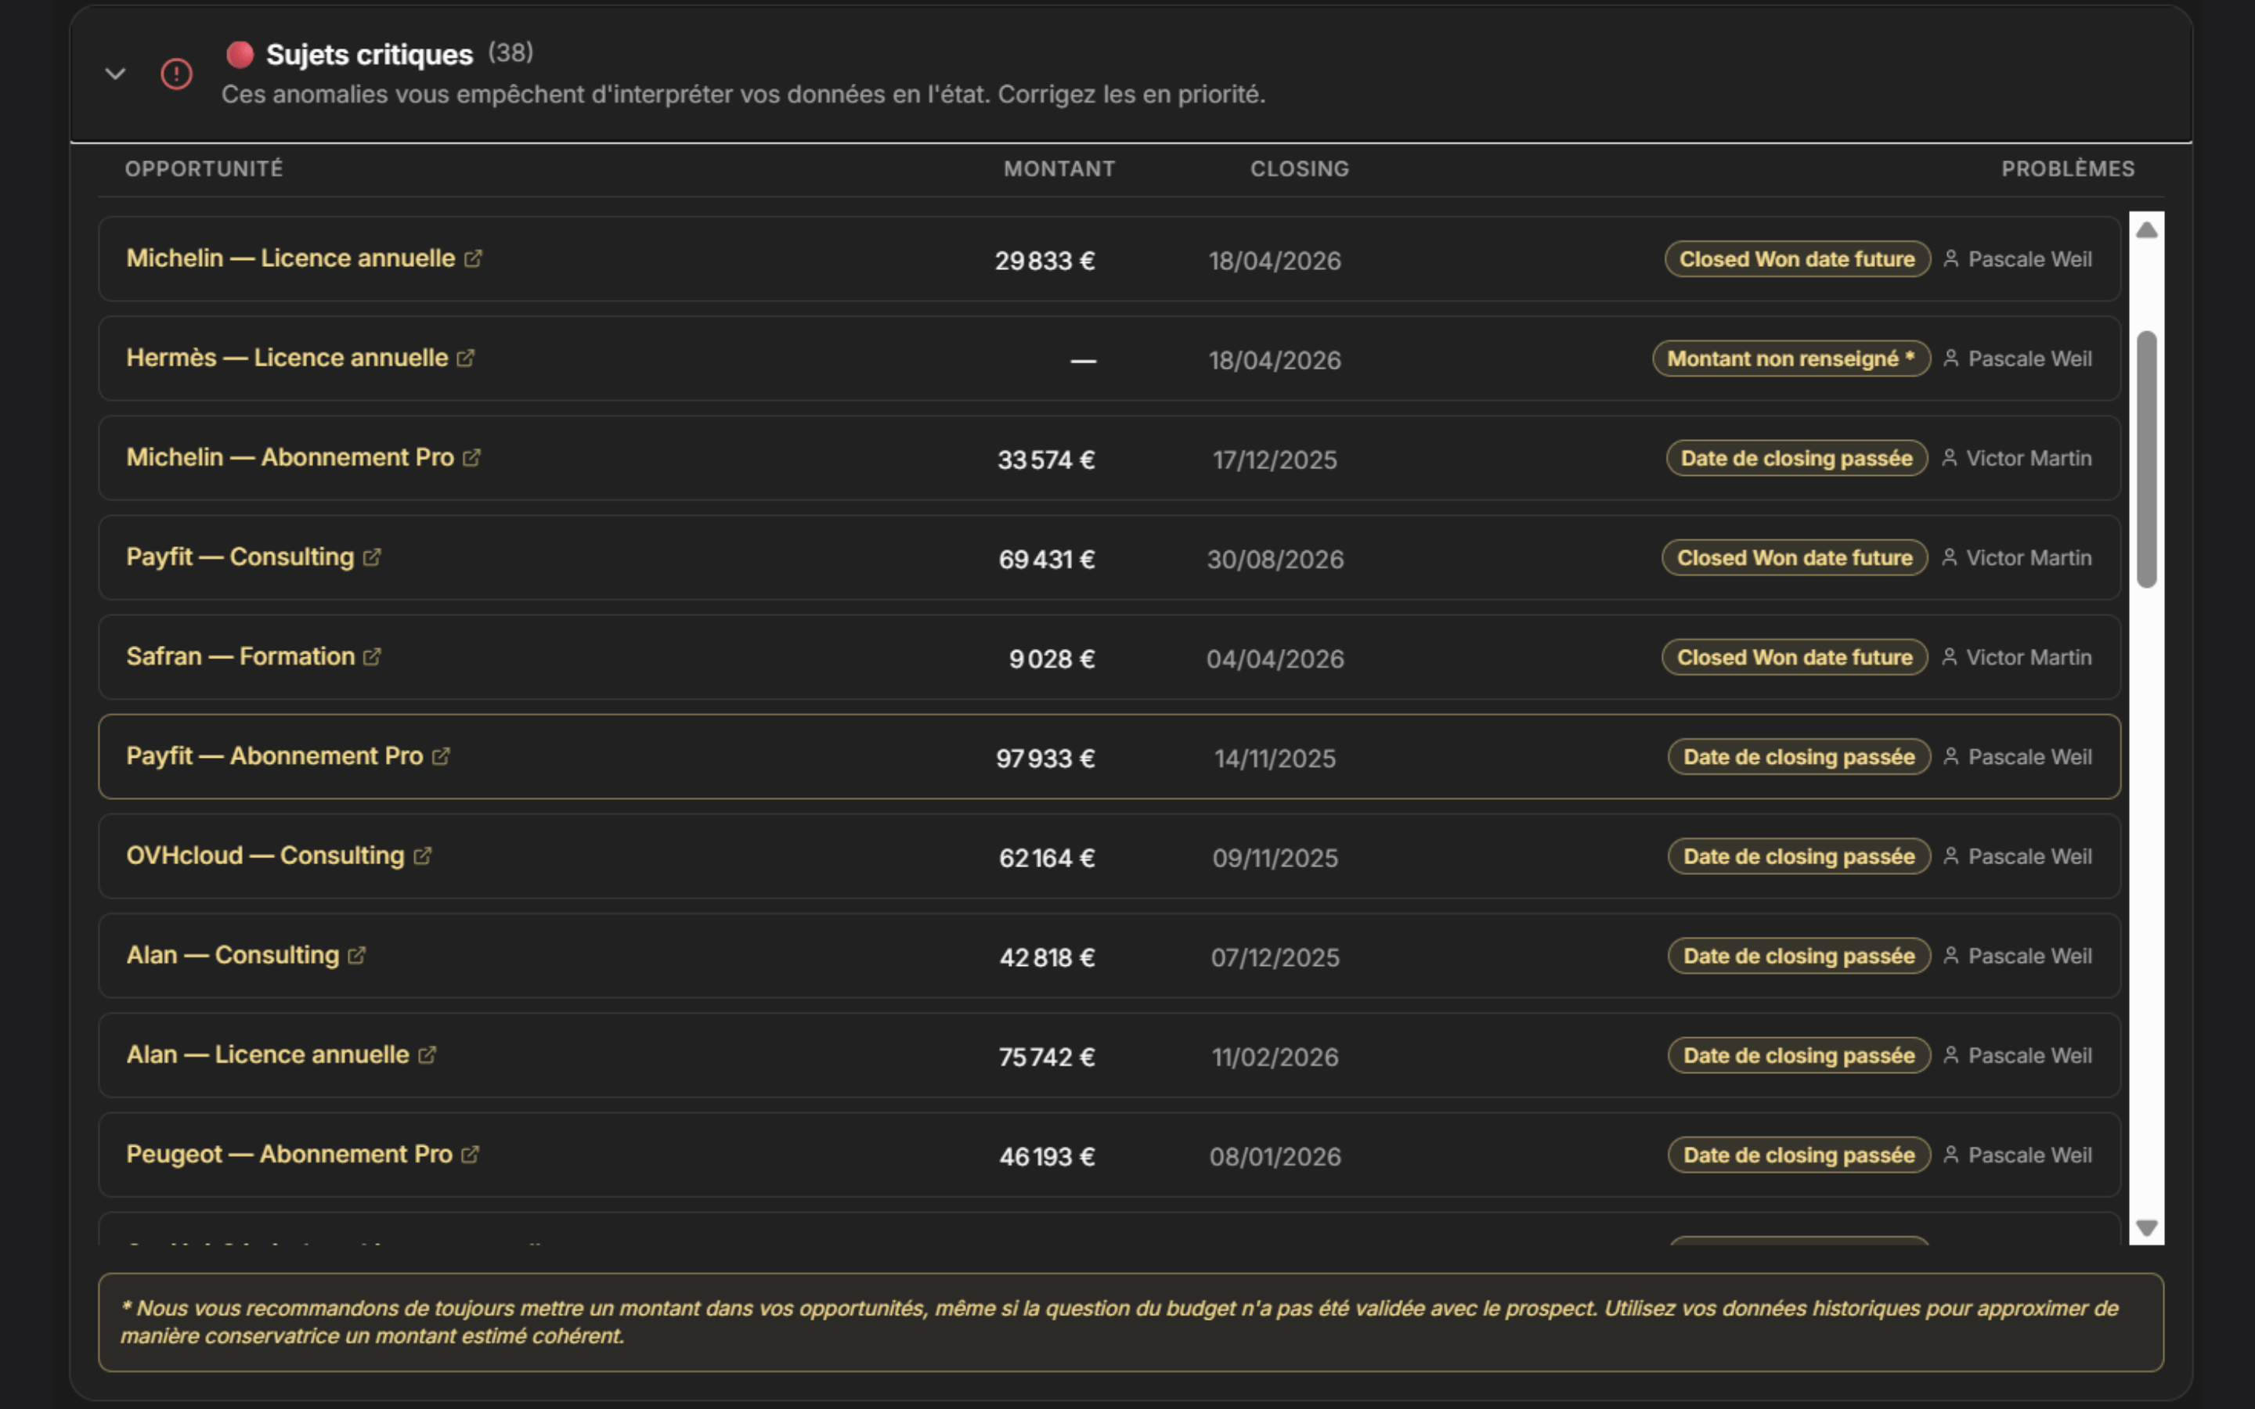2255x1409 pixels.
Task: Open the Michelin — Licence annuelle external link
Action: pyautogui.click(x=474, y=258)
